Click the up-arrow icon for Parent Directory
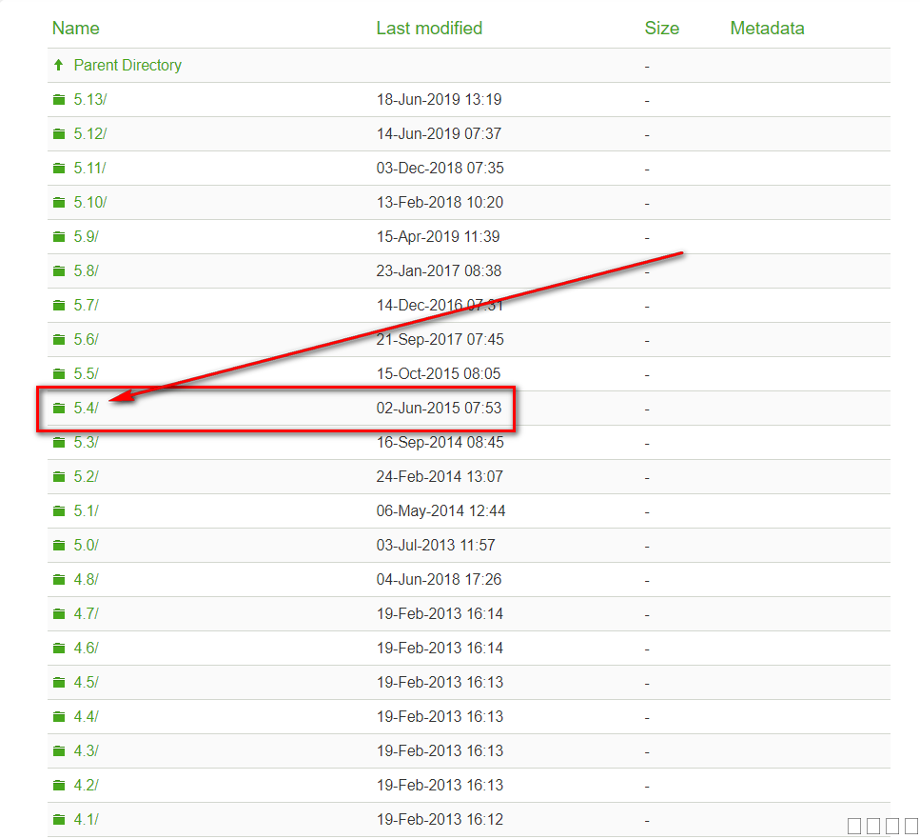920x839 pixels. point(59,66)
